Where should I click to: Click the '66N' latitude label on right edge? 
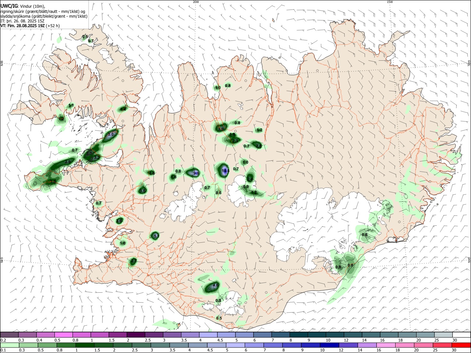pos(469,63)
